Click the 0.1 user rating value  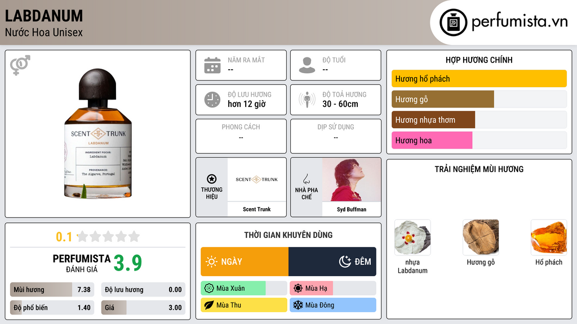[x=64, y=237]
